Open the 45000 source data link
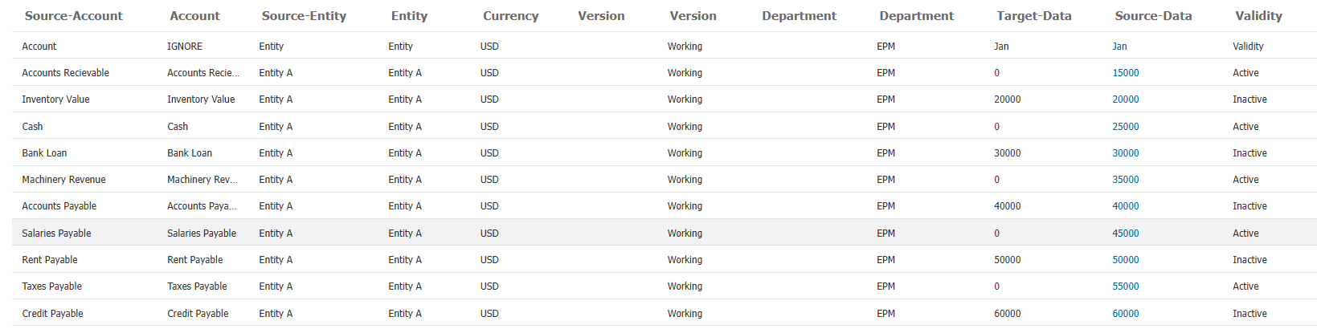Viewport: 1317px width, 329px height. pos(1125,234)
